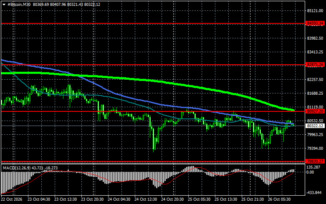This screenshot has width=326, height=204.
Task: Click the 23 Oct 20:30 time label
Action: click(x=92, y=199)
